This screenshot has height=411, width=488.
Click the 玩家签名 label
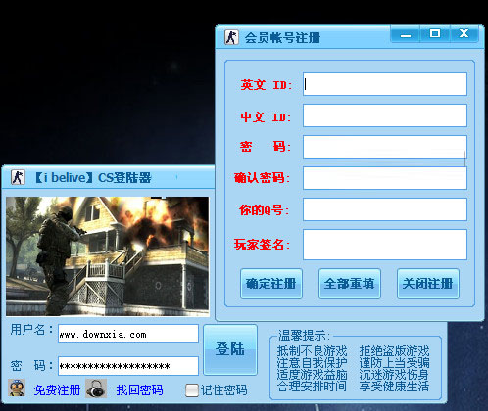pyautogui.click(x=262, y=244)
